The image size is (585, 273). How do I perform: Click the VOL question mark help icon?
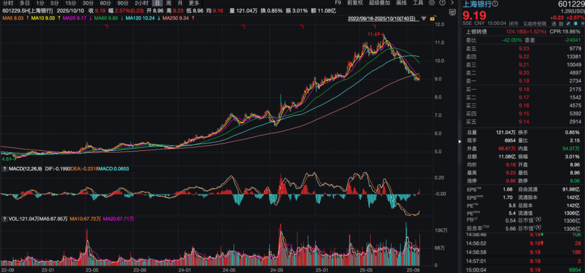click(5, 219)
